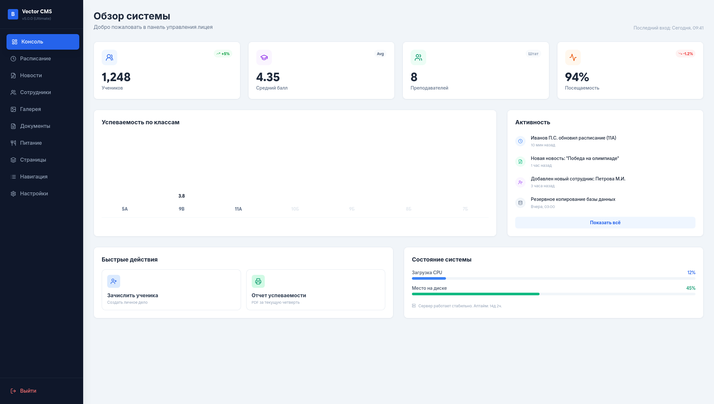Click the 9В class label in chart
Screen dimensions: 714x404
[181, 209]
